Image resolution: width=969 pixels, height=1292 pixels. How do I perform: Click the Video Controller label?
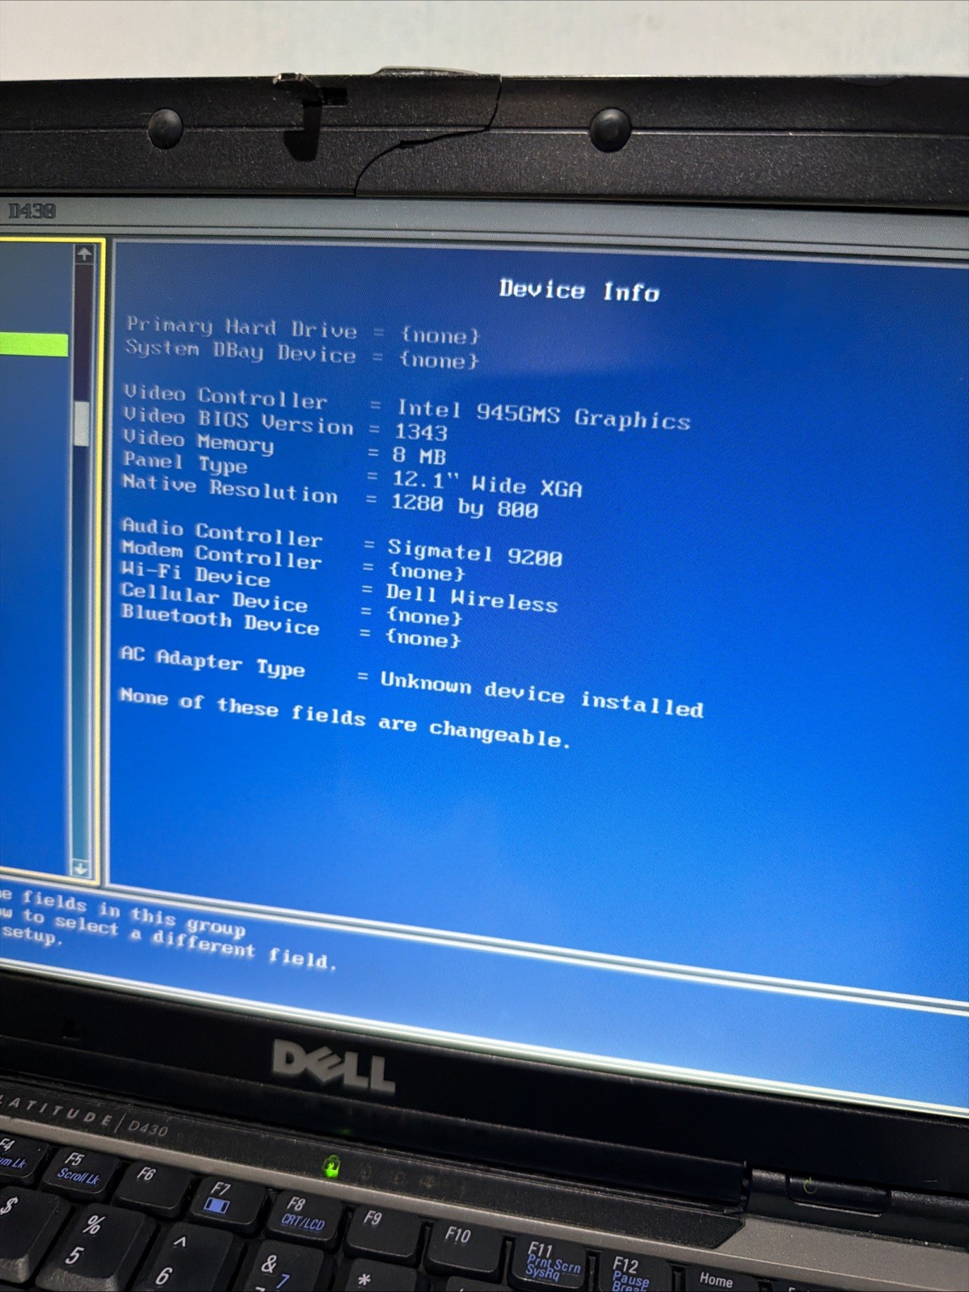(225, 397)
